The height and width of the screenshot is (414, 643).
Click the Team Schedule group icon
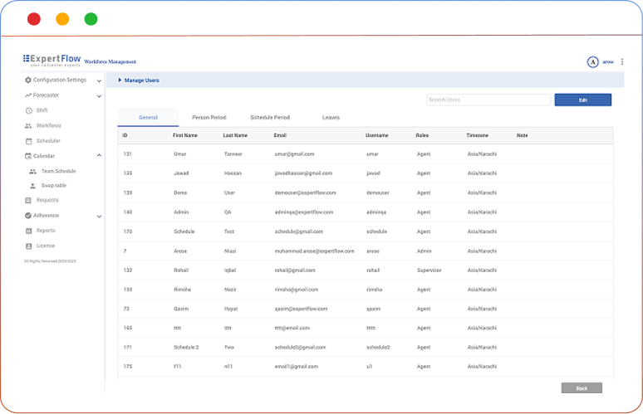pyautogui.click(x=33, y=171)
